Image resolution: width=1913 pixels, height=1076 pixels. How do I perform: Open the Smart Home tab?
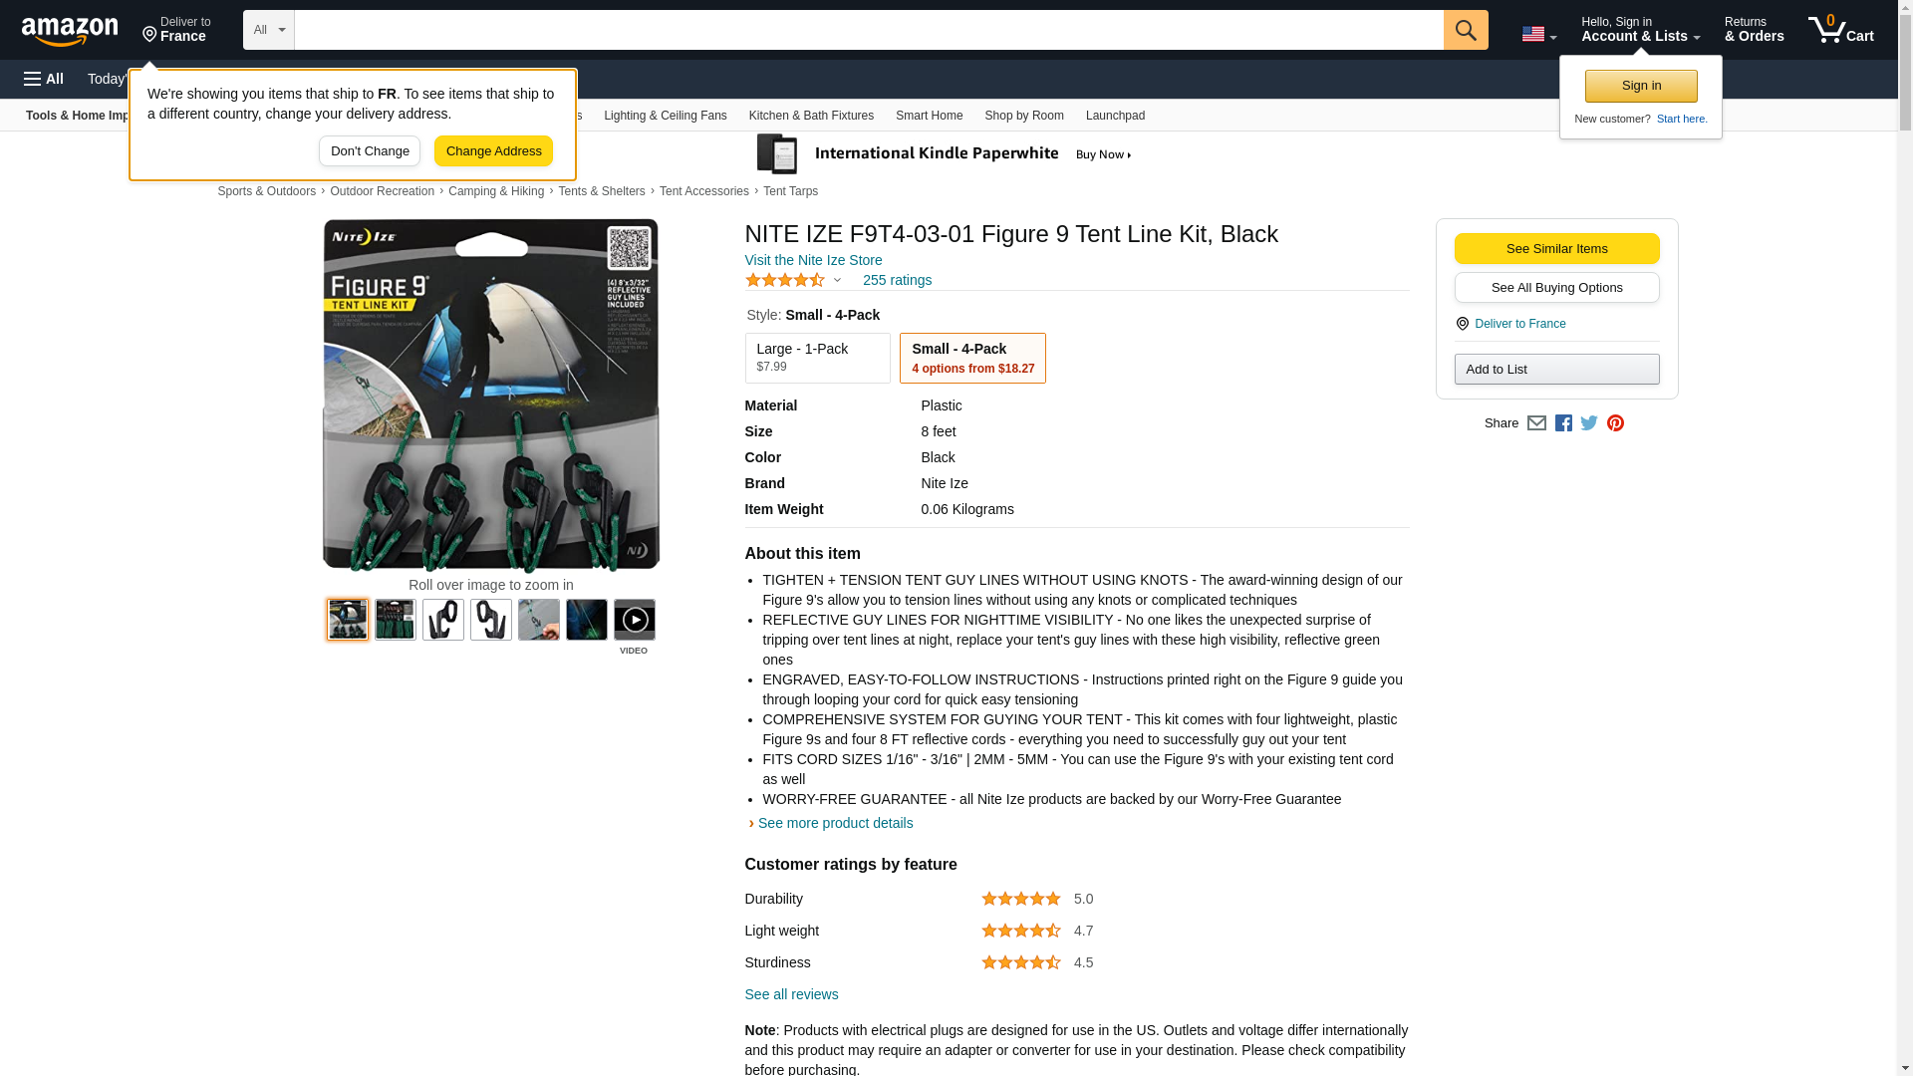[x=929, y=116]
